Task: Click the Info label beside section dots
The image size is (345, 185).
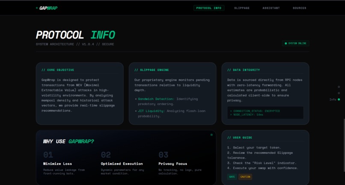Action: [x=333, y=100]
